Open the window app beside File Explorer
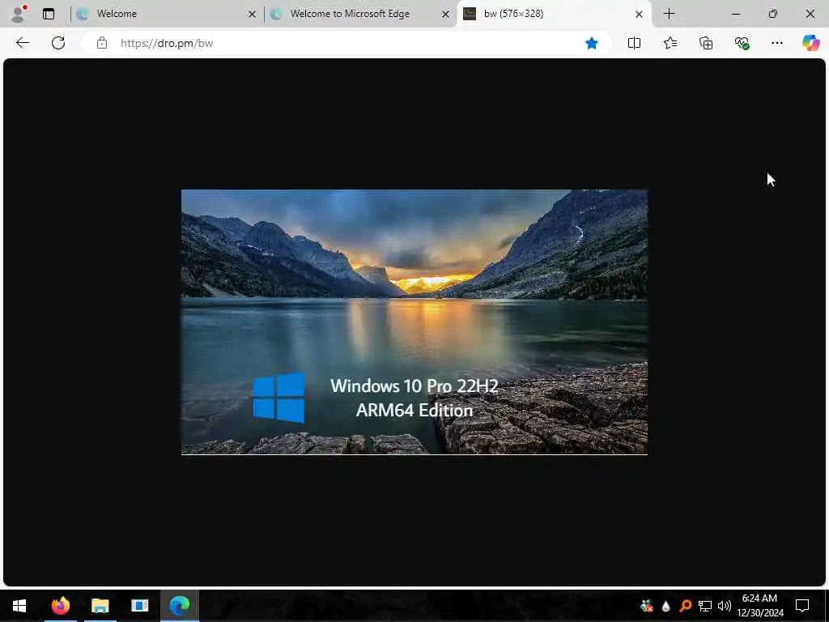829x622 pixels. point(139,606)
